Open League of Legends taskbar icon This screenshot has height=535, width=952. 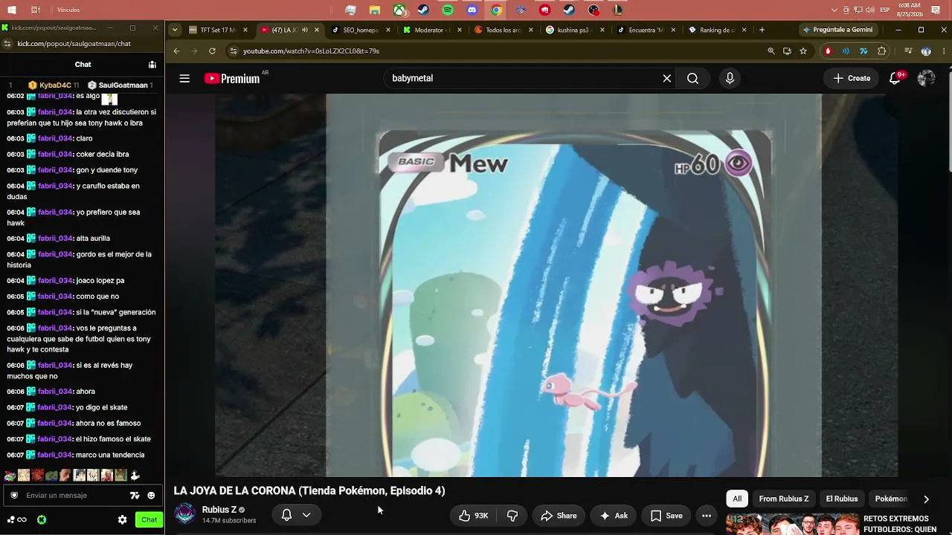pos(617,10)
